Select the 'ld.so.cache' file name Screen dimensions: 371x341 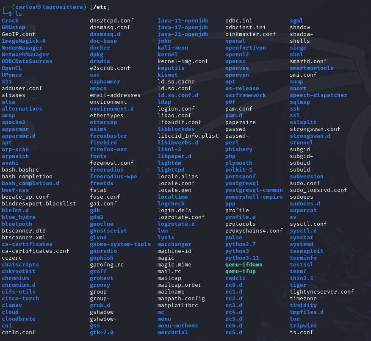[x=176, y=82]
